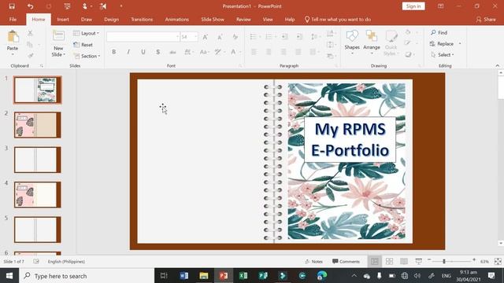Open the Layout dropdown
Screen dimensions: 504x283
click(x=86, y=33)
